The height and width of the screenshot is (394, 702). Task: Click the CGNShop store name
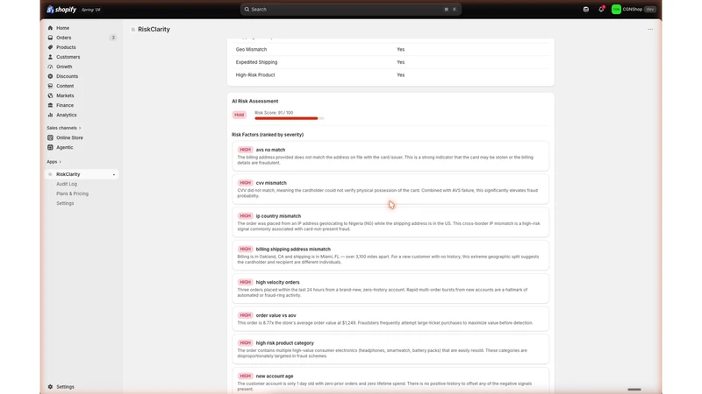pos(632,9)
